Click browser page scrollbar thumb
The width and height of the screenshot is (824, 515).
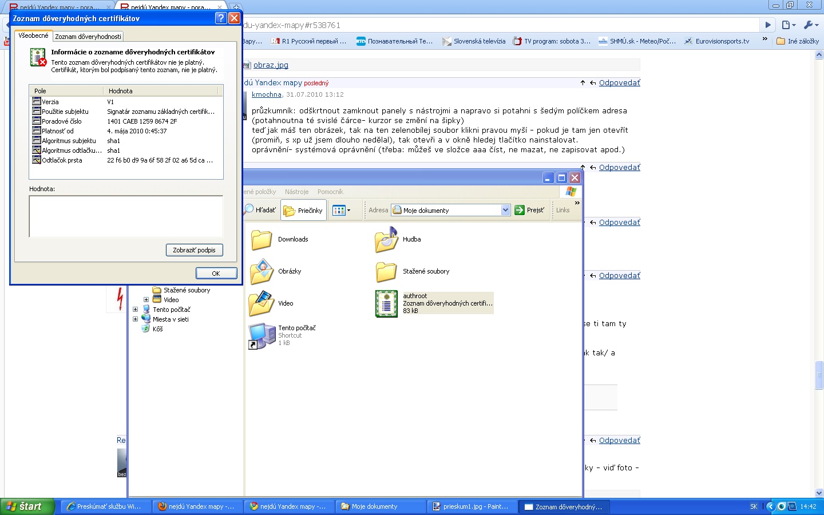point(819,375)
